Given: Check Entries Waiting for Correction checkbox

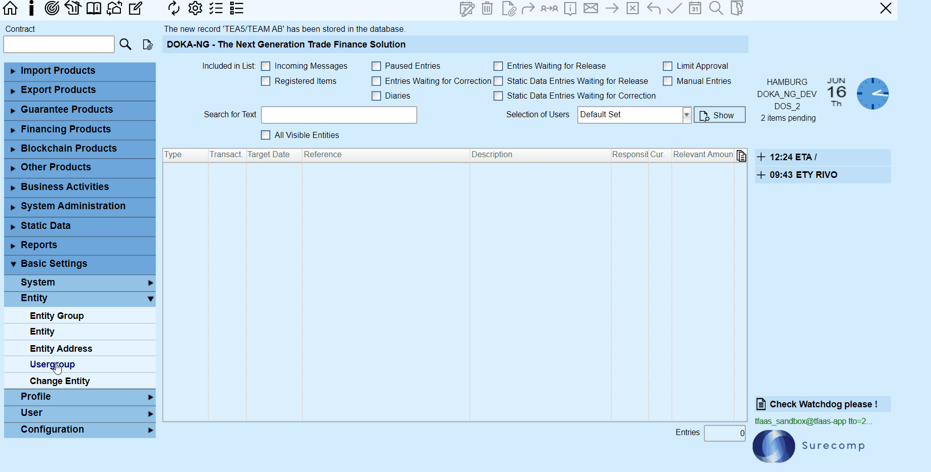Looking at the screenshot, I should tap(376, 81).
